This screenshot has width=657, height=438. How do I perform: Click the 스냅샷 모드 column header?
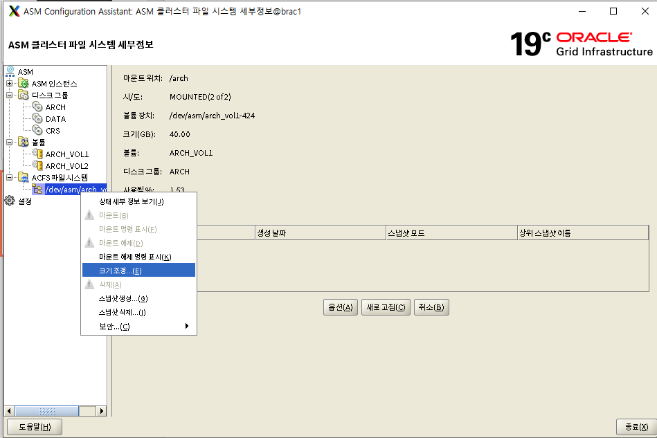451,232
